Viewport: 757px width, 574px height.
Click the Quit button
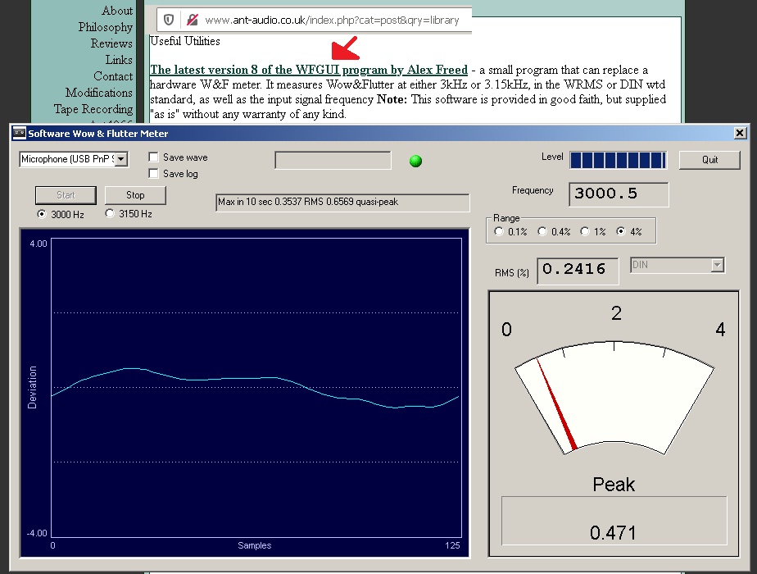[709, 160]
